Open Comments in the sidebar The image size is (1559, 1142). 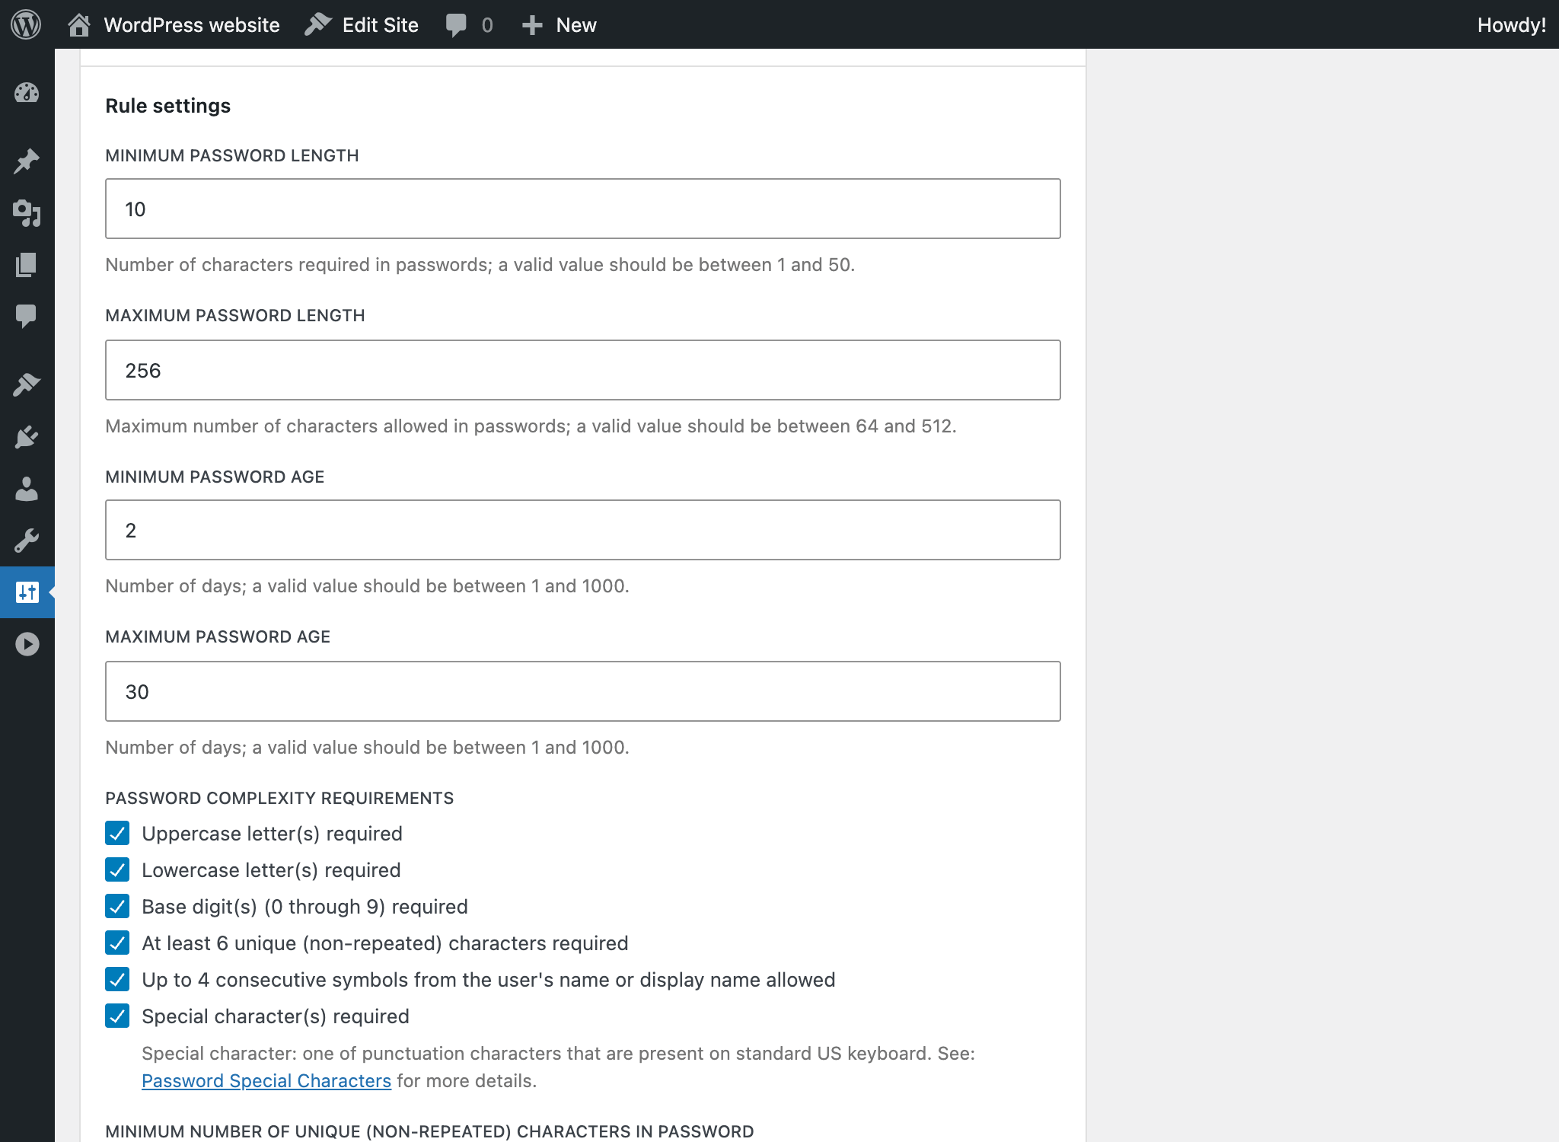(27, 316)
